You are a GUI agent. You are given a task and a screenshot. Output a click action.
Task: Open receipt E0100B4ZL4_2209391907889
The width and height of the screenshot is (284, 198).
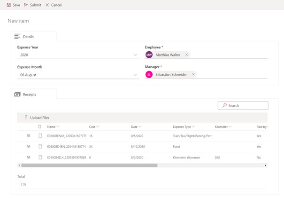pos(67,158)
